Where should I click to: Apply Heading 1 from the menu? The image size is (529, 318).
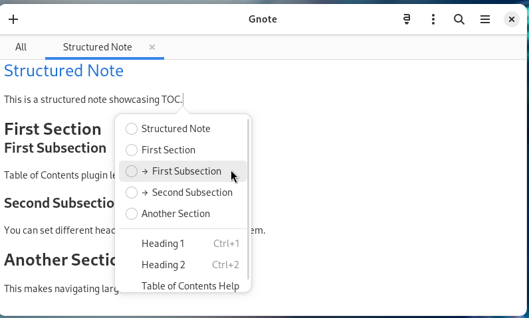click(x=163, y=244)
